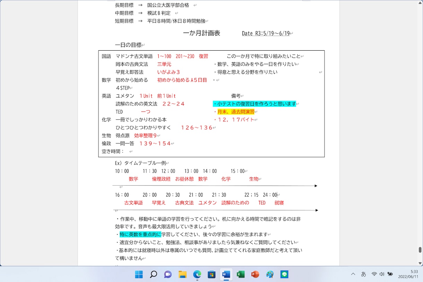
Task: Click the text ４STEP
Action: point(122,88)
